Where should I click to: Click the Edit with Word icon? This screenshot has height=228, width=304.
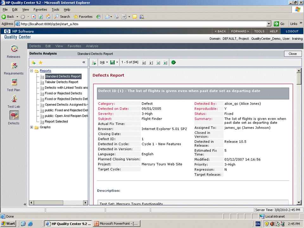pos(124,17)
